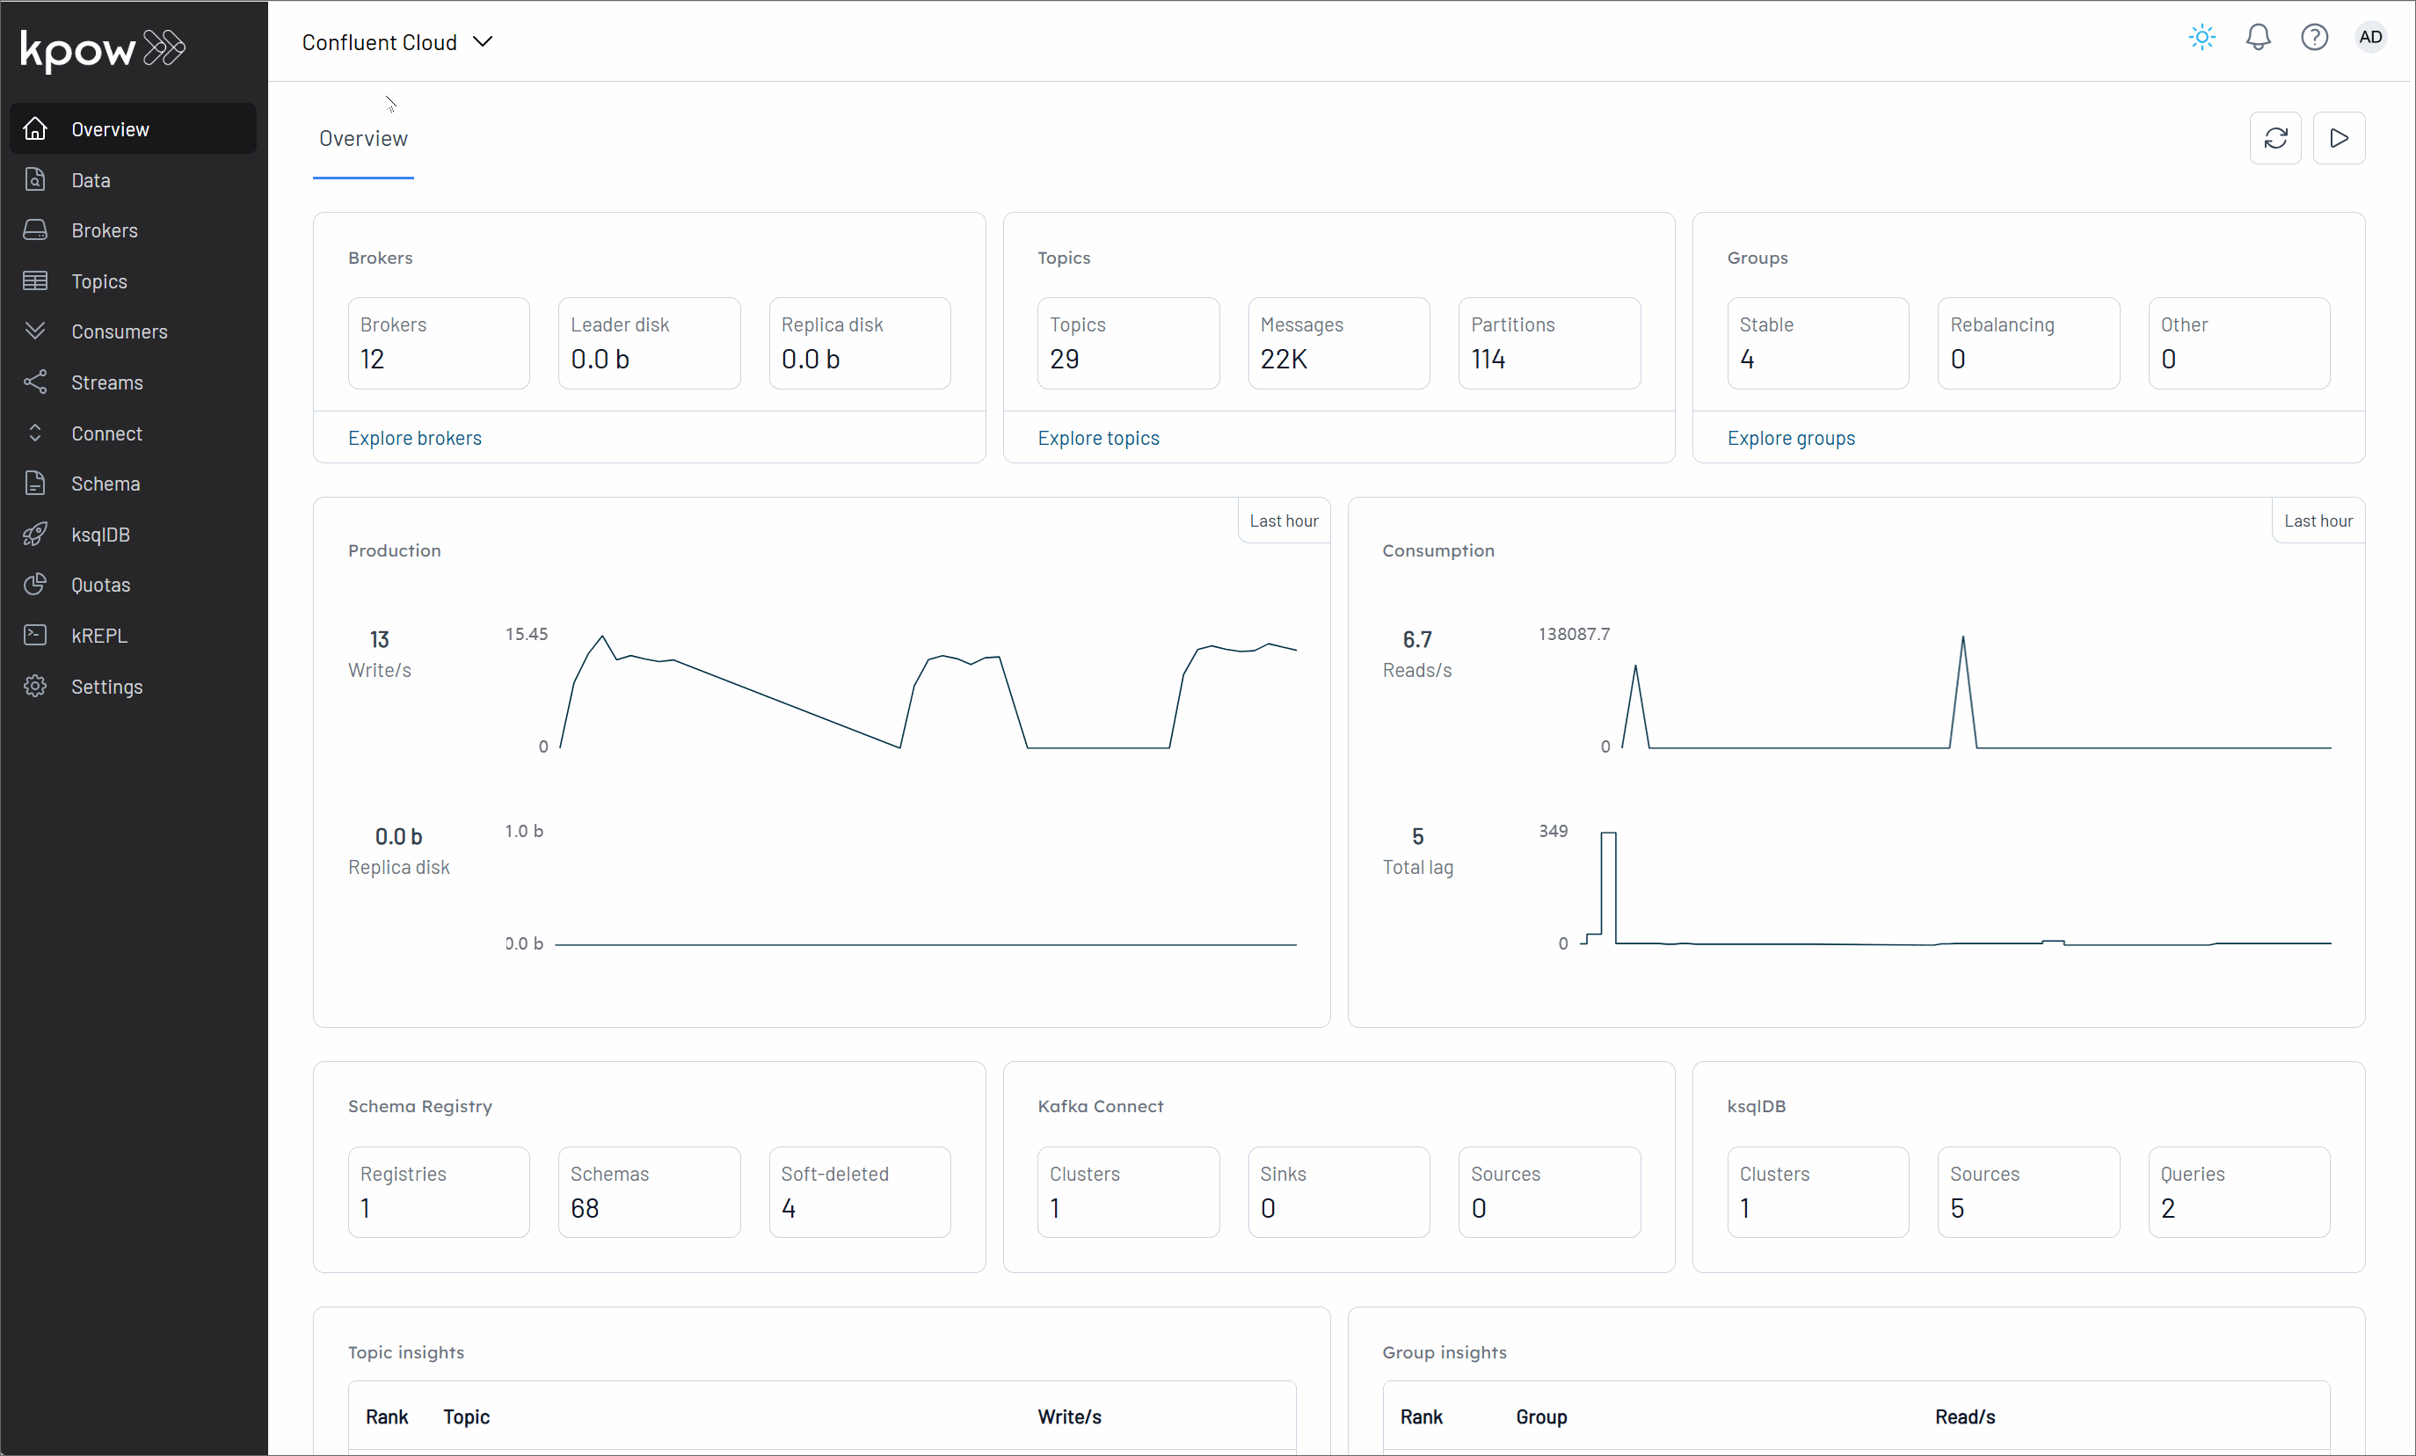Navigate to Consumers in sidebar

tap(119, 331)
